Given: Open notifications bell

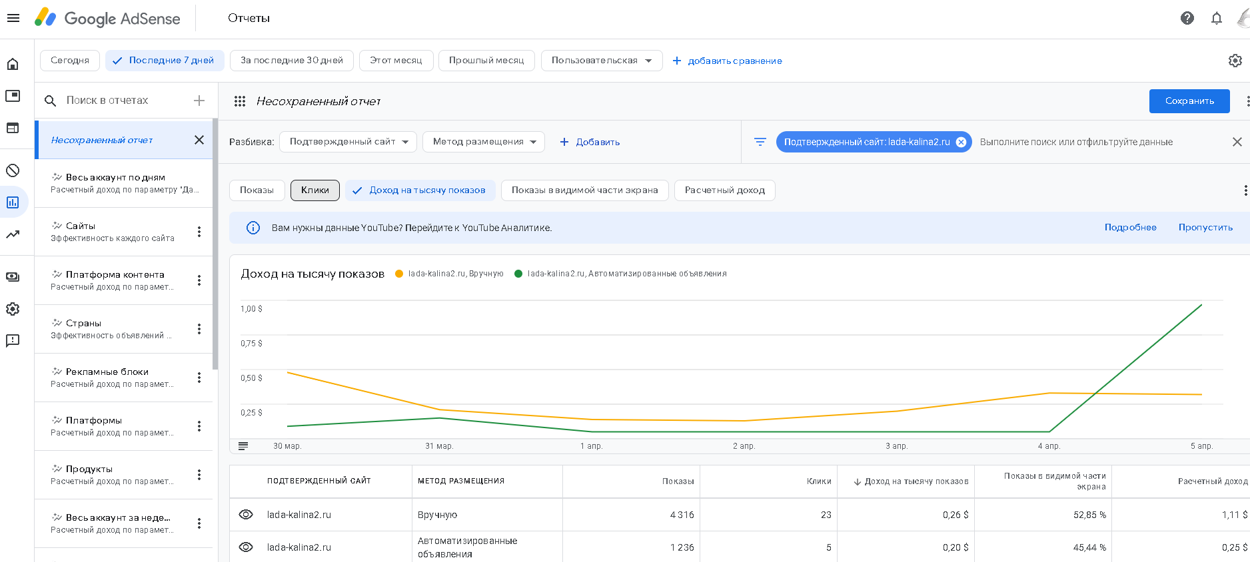Looking at the screenshot, I should point(1216,18).
